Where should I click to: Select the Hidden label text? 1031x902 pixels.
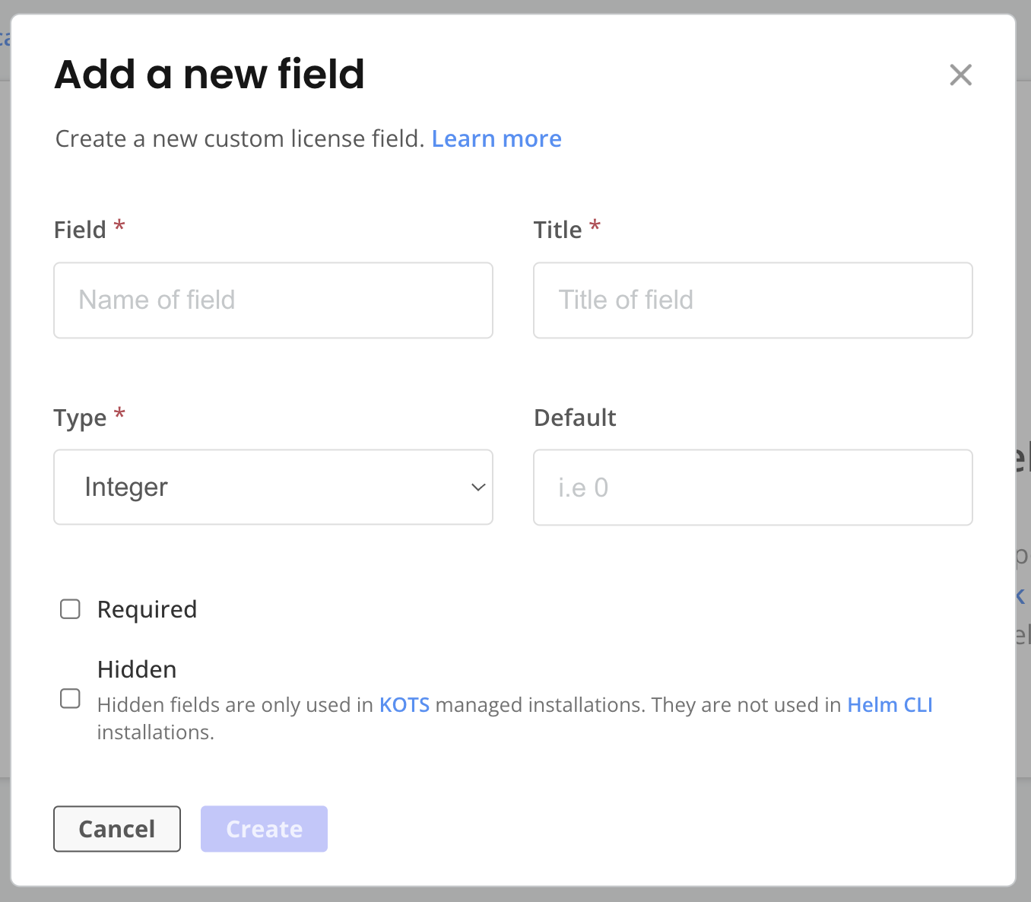[x=136, y=669]
